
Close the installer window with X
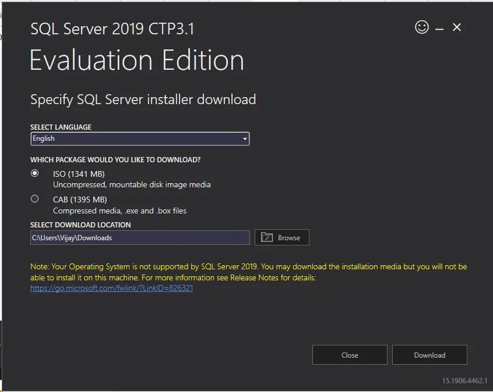tap(456, 27)
